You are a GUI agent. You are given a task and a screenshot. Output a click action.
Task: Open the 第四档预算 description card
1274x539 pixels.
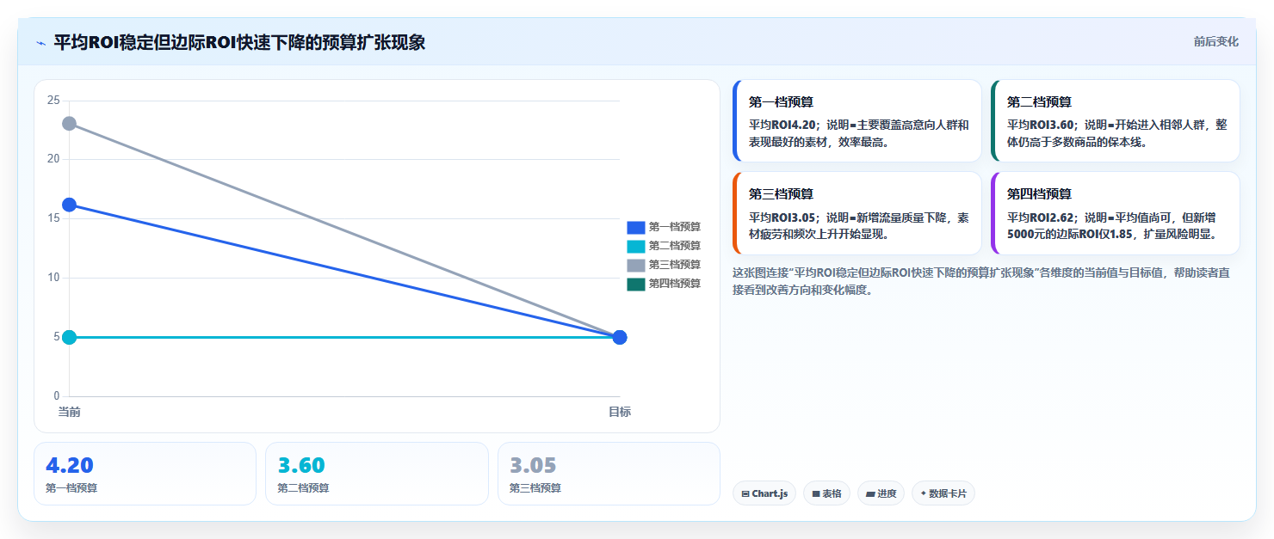point(1116,213)
